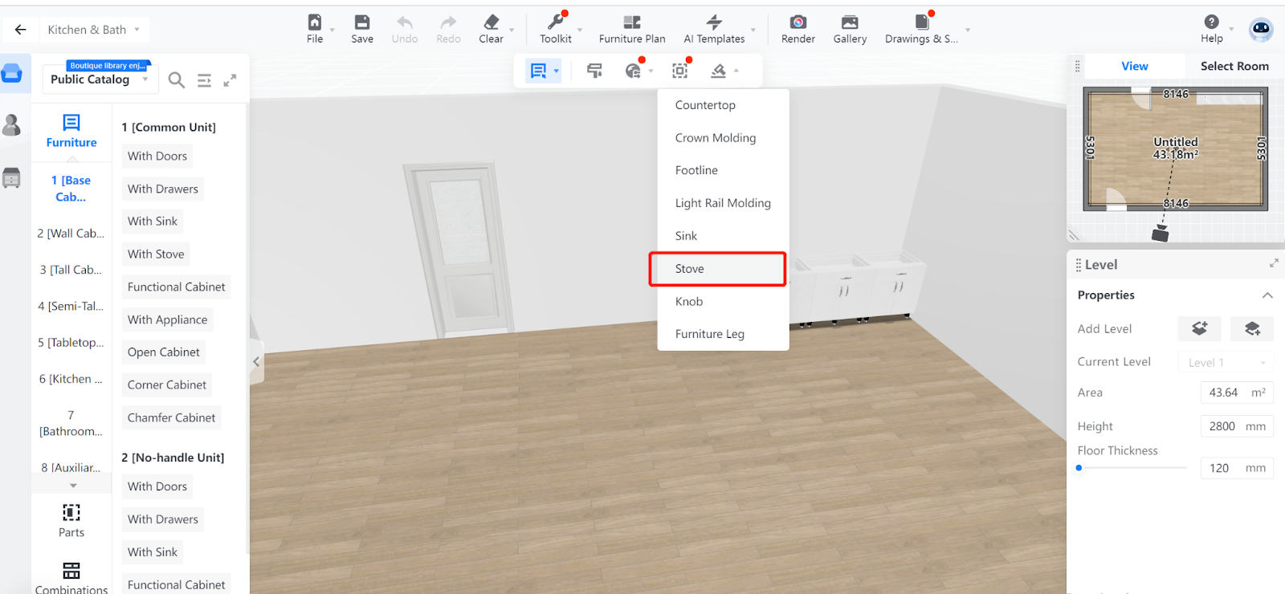Expand the Level panel icon

point(1274,263)
